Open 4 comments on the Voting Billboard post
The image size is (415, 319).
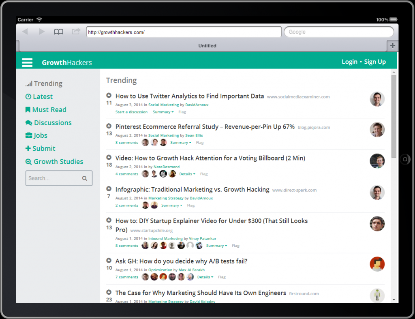[x=127, y=174]
